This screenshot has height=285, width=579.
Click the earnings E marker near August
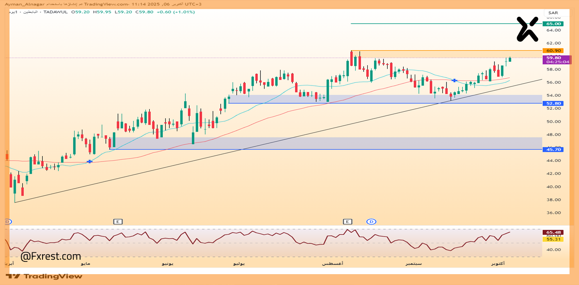click(x=347, y=222)
